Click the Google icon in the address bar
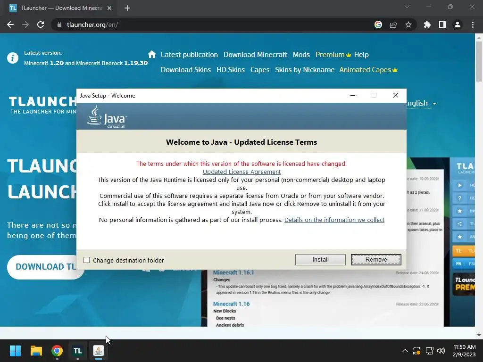Screen dimensions: 483x362 [x=378, y=25]
